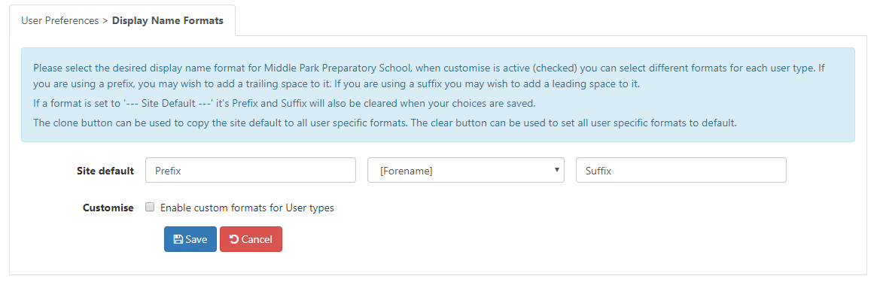Click the dropdown arrow beside [Forename]
This screenshot has height=285, width=874.
(x=556, y=170)
